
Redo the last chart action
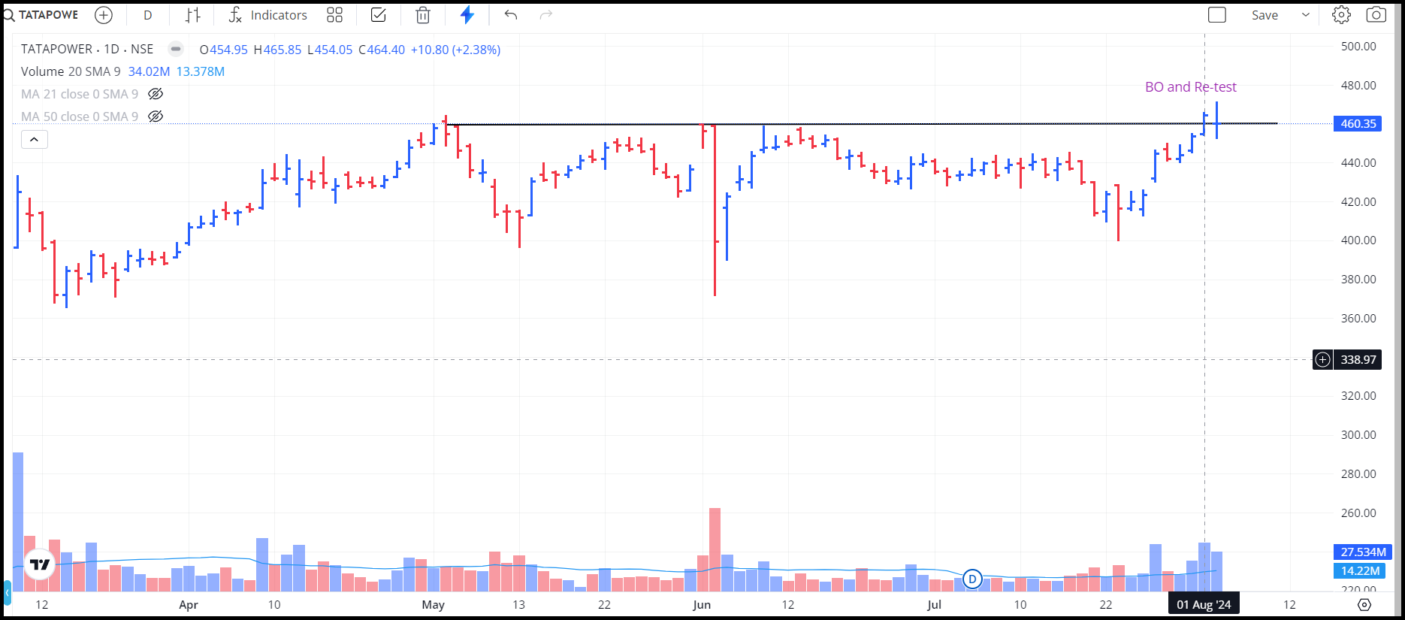point(546,15)
